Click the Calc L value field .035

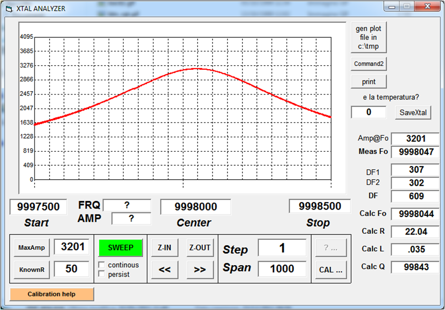416,249
